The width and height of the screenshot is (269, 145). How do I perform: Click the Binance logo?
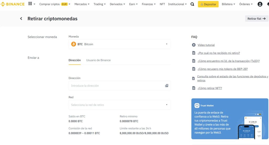13,4
